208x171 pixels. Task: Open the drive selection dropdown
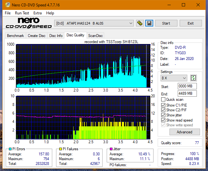pos(94,23)
